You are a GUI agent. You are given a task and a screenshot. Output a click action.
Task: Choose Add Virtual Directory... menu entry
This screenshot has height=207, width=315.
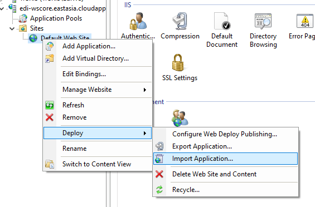tap(98, 58)
